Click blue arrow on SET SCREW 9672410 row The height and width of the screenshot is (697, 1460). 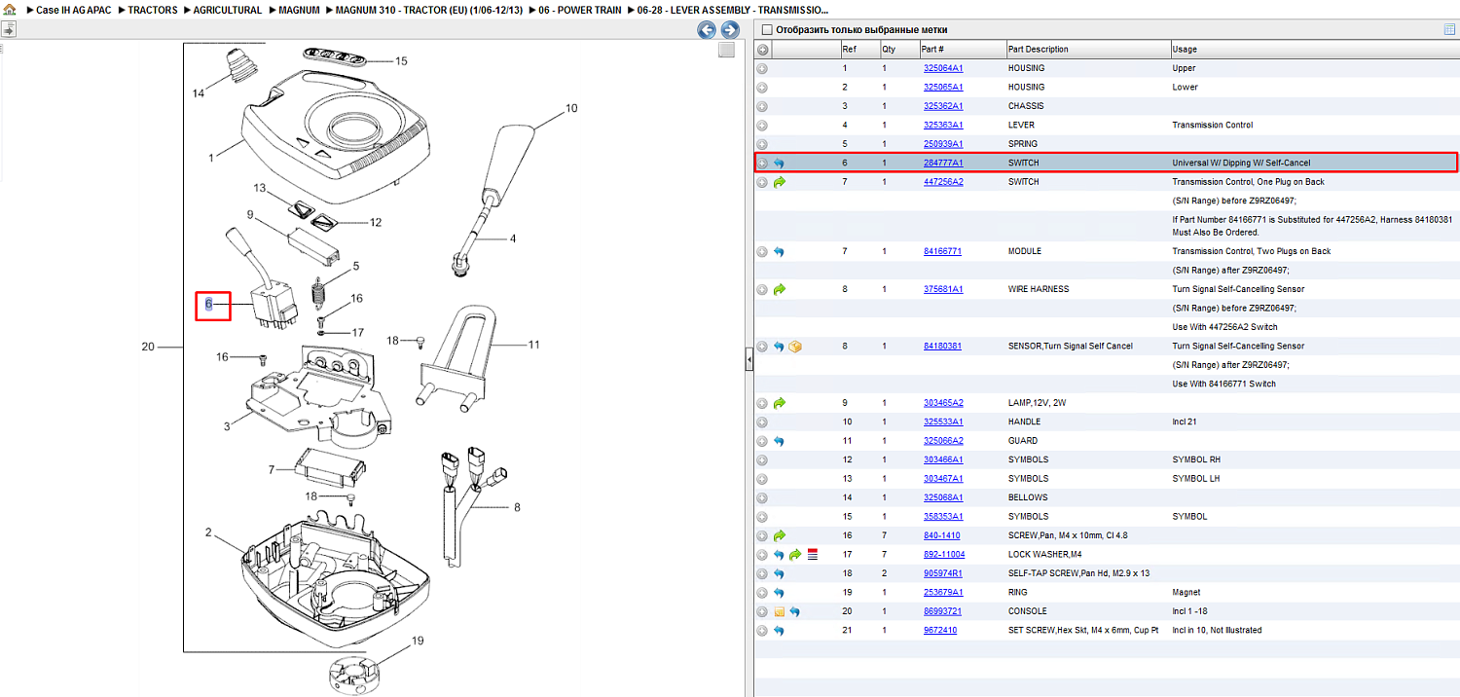click(x=779, y=631)
